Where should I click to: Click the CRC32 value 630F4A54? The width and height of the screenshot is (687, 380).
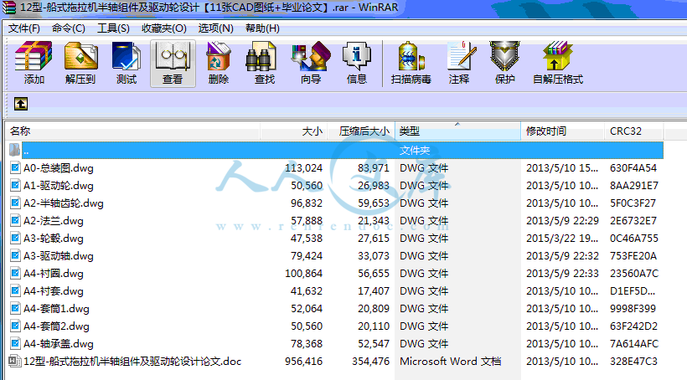tap(633, 167)
